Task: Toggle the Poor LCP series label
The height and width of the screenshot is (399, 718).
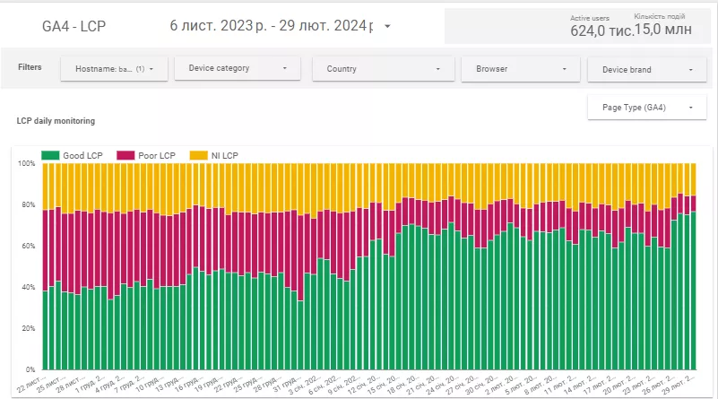Action: click(157, 155)
